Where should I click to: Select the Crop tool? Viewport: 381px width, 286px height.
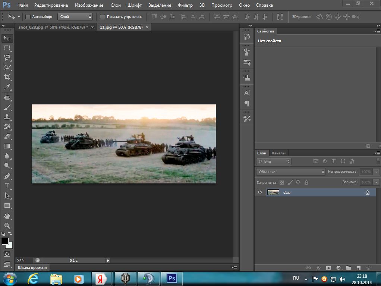pos(7,77)
